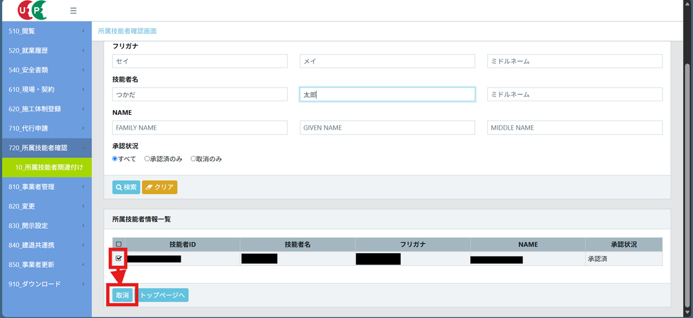Select the 取消のみ radio button
This screenshot has height=318, width=693.
[193, 159]
